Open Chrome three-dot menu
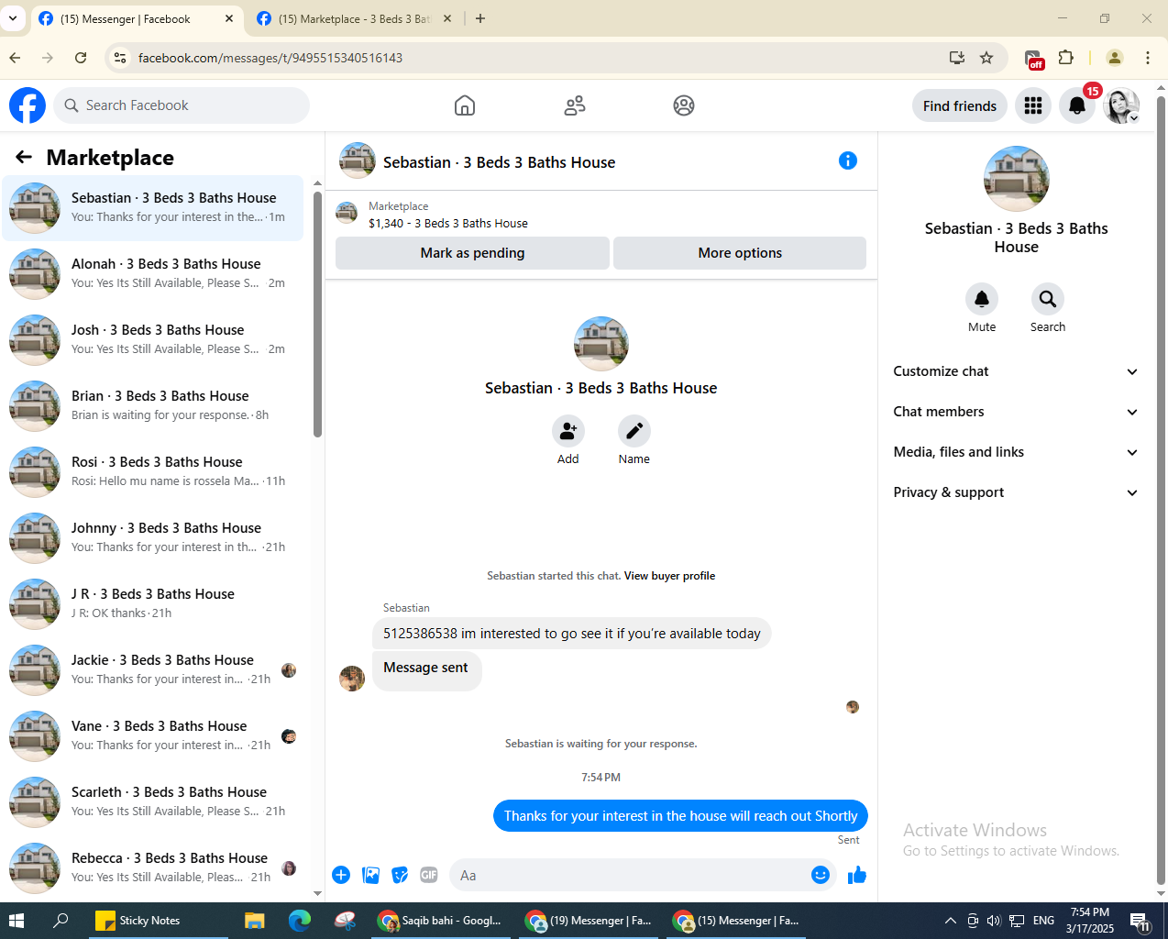Screen dimensions: 1168x939 coord(1148,58)
